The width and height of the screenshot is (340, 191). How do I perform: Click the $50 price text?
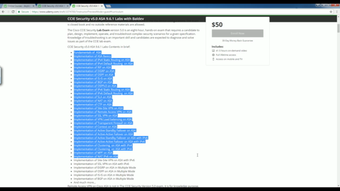(217, 25)
